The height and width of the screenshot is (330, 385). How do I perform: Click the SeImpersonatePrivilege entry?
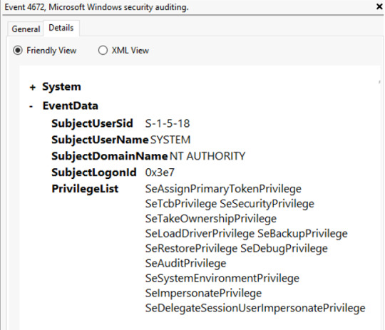[203, 293]
